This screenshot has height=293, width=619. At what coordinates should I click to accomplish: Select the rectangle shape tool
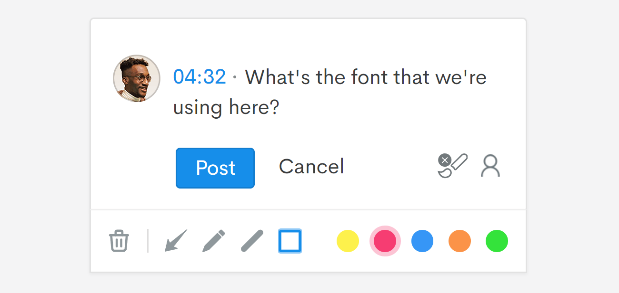(290, 241)
